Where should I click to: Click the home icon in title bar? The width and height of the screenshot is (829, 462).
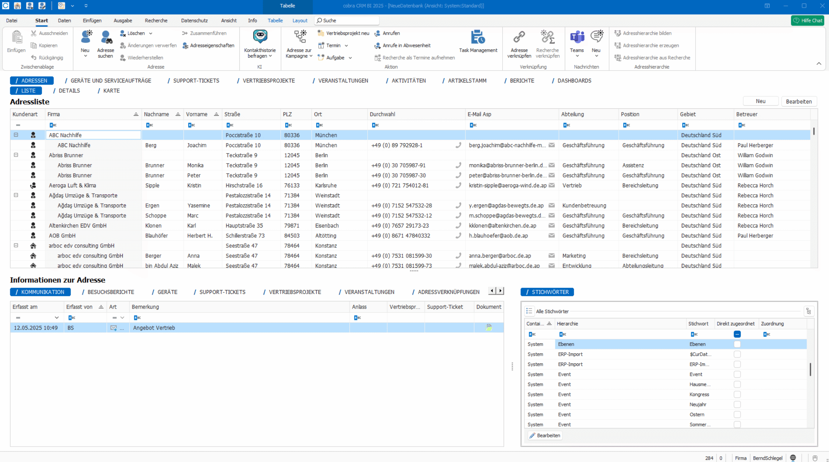[17, 6]
